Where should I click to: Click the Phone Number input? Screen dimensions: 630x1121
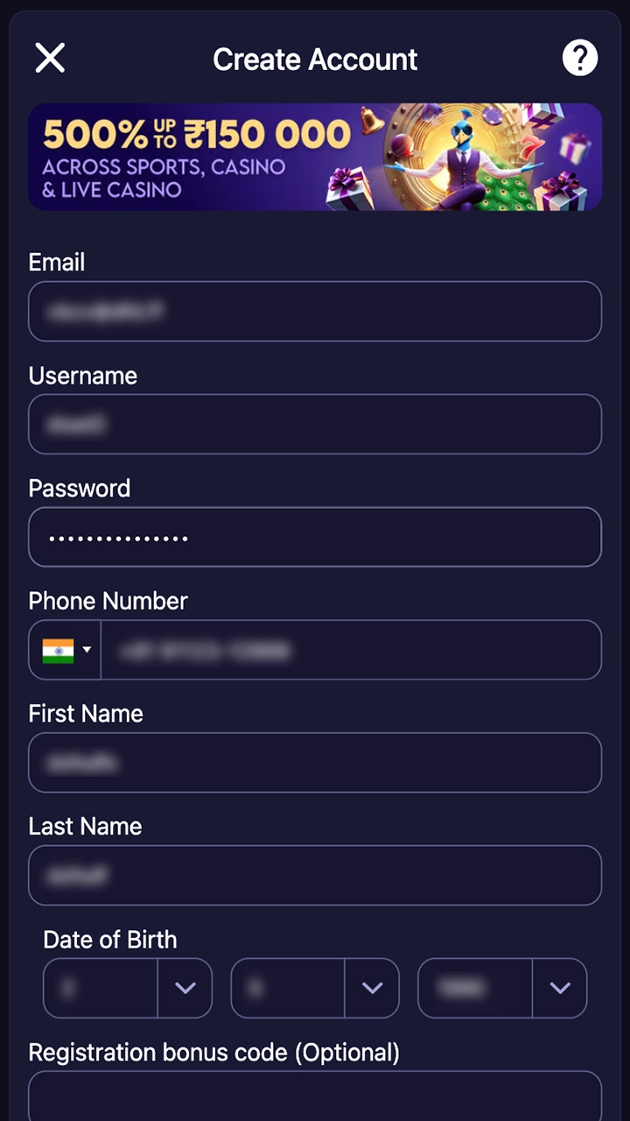350,650
